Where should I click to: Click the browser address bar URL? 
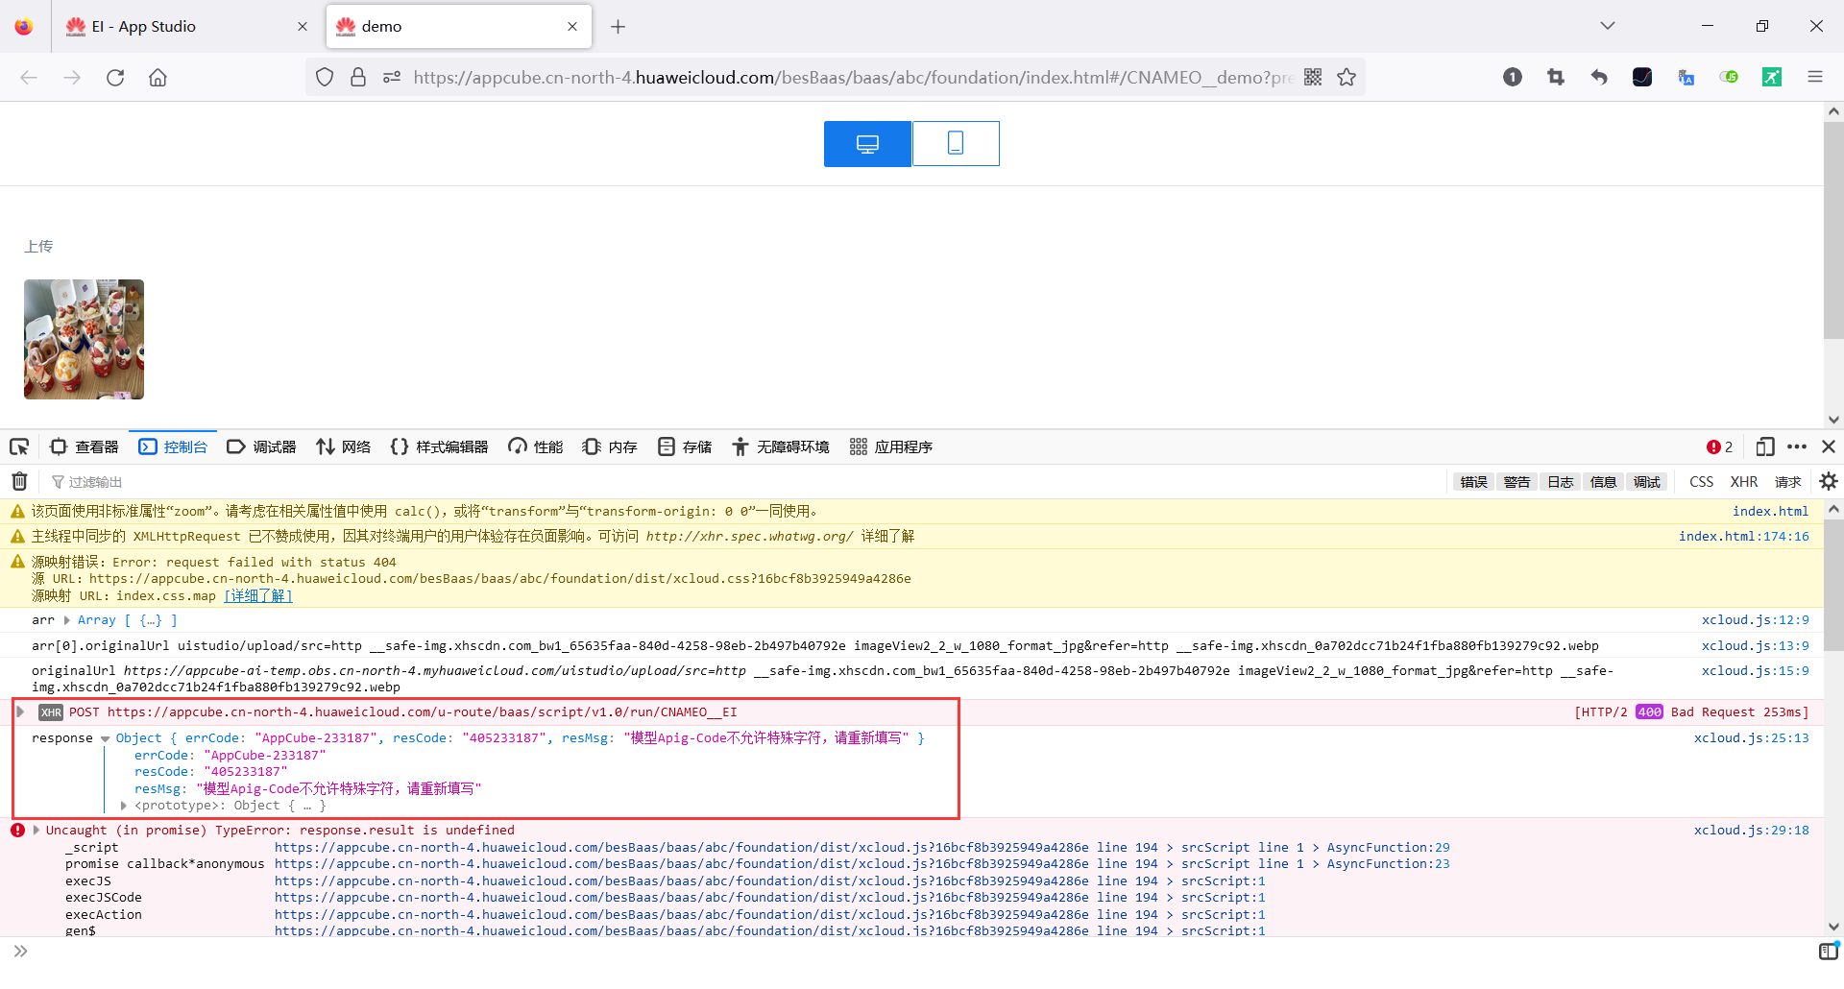pyautogui.click(x=853, y=78)
